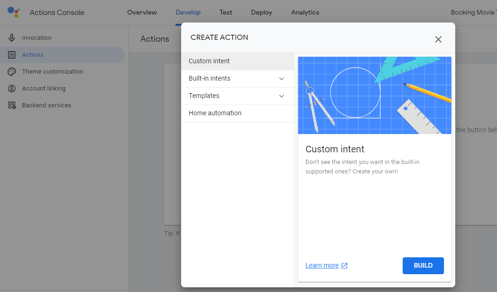Click the external link icon beside Learn more
Viewport: 497px width, 292px height.
[344, 266]
